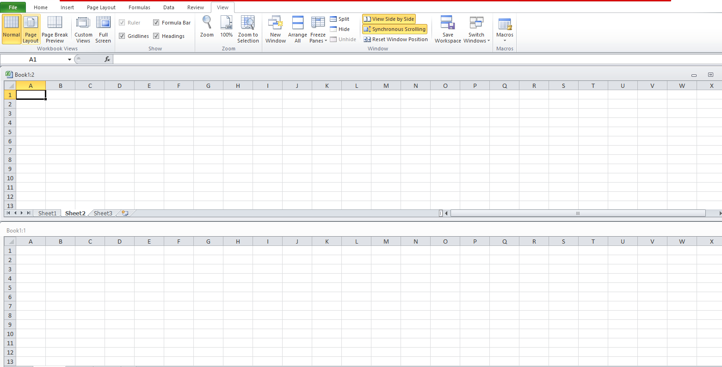Select column M header in Book1:1
722x367 pixels.
386,241
